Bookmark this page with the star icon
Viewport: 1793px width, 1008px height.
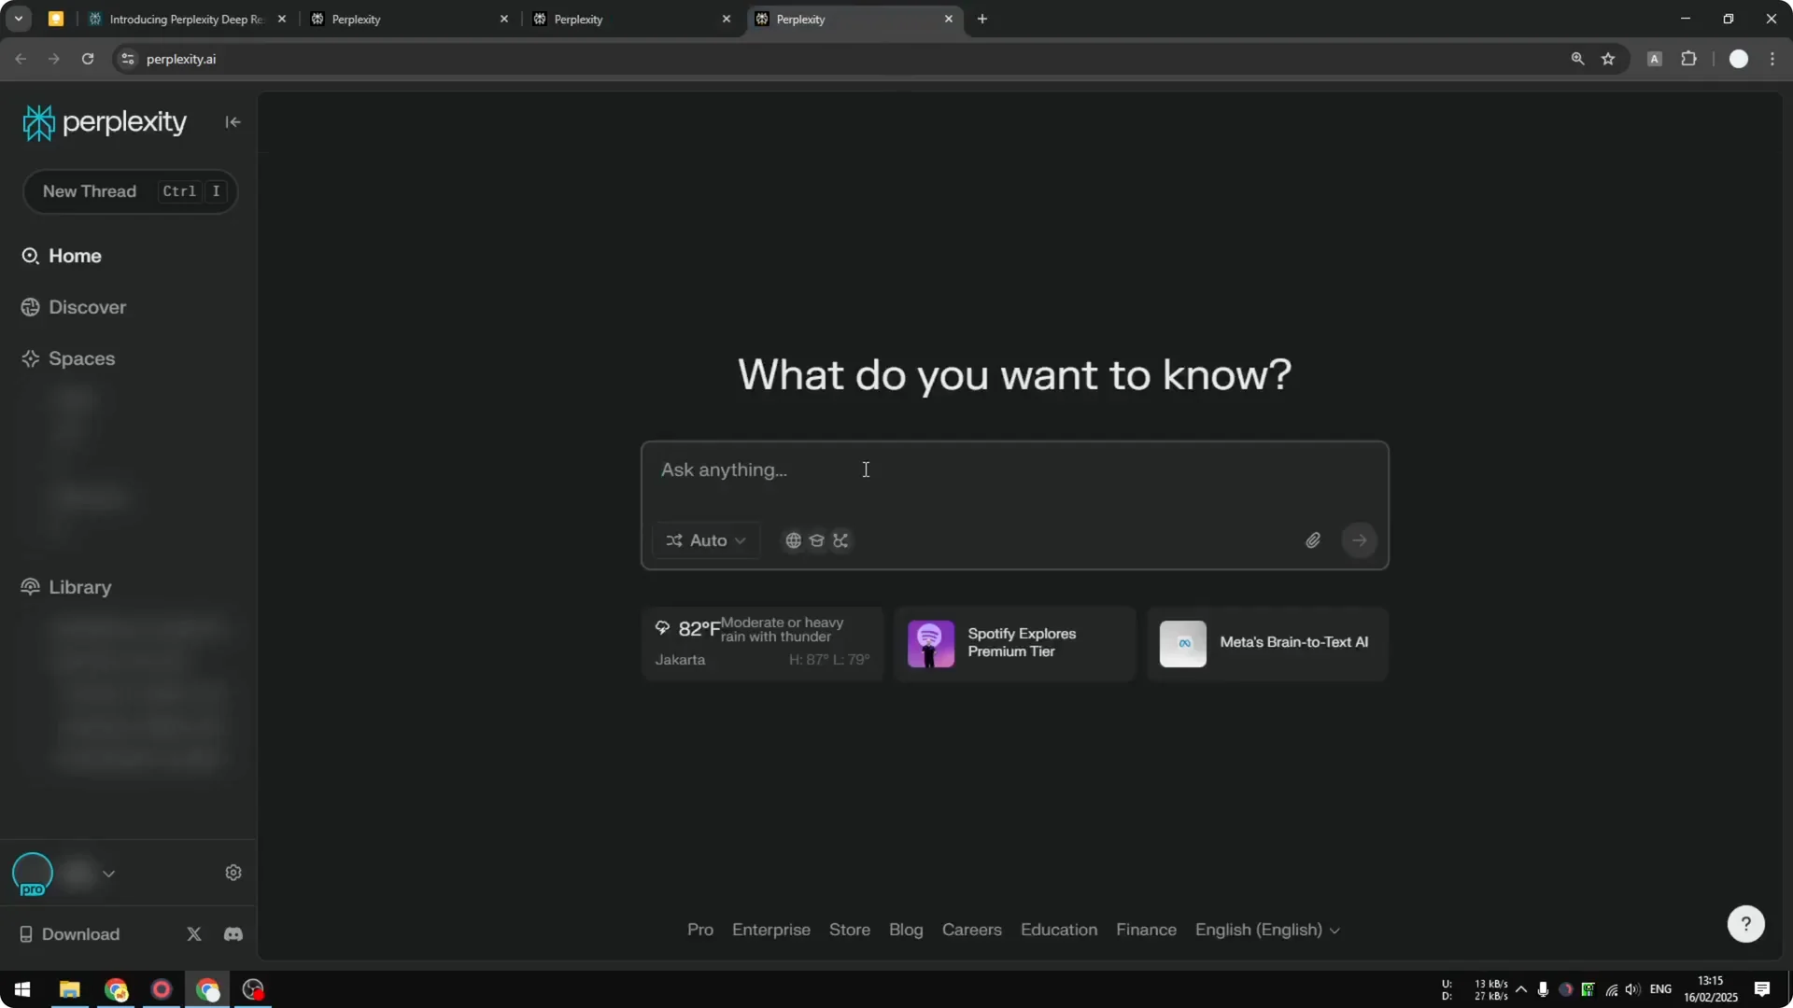point(1609,58)
